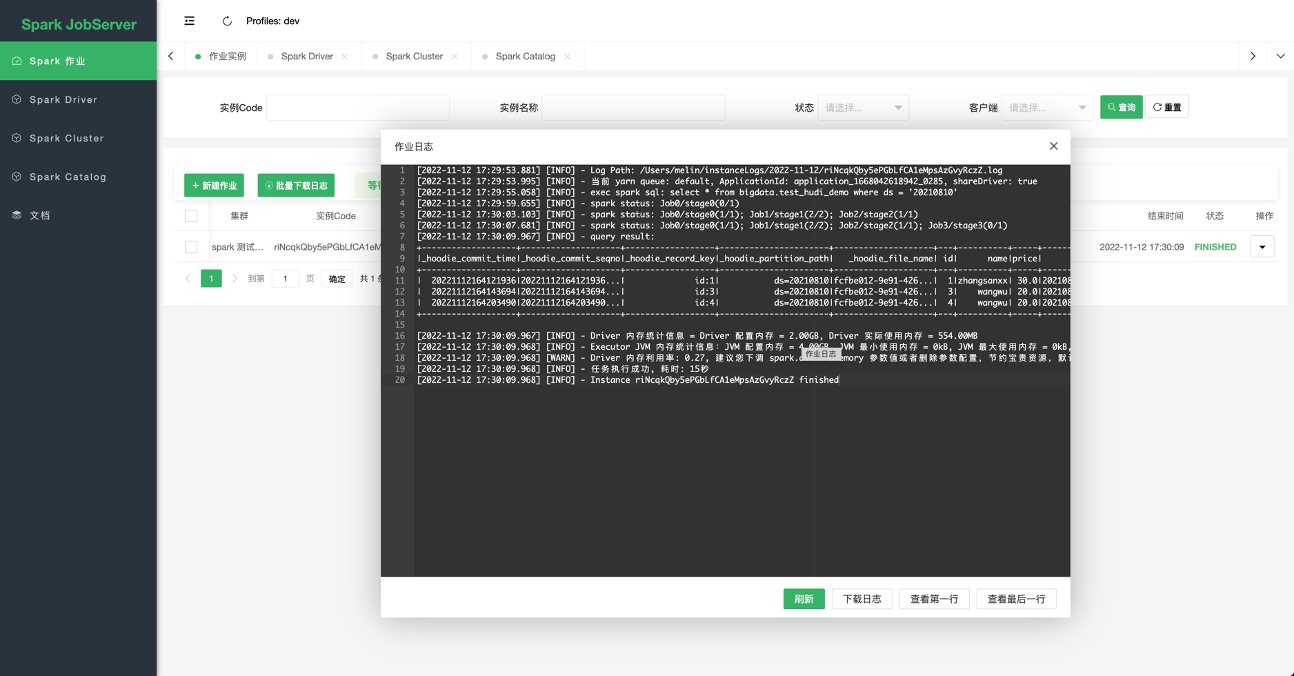This screenshot has height=676, width=1294.
Task: Check the spark 测试 row checkbox
Action: [x=191, y=247]
